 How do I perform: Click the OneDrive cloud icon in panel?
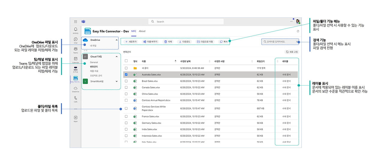(85, 40)
